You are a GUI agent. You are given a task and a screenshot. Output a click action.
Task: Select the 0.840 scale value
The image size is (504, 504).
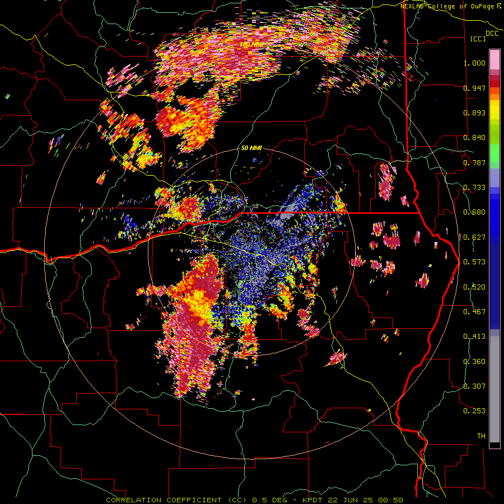(474, 138)
